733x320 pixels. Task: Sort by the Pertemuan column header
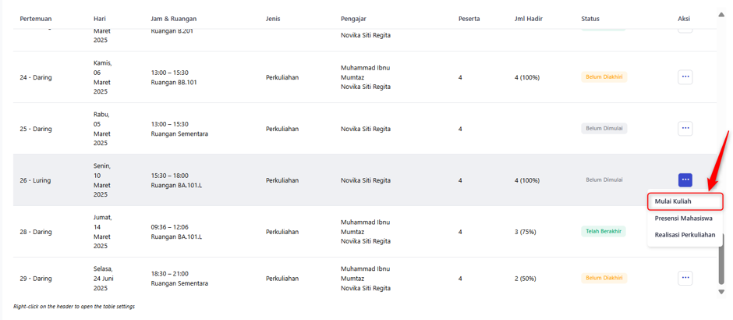tap(36, 19)
